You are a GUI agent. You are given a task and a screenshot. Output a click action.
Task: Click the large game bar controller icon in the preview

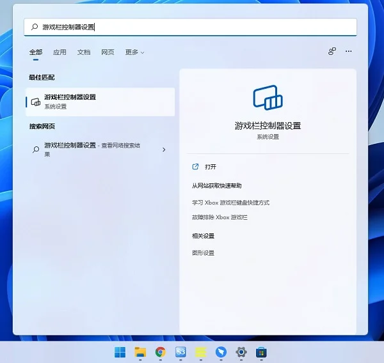(268, 98)
